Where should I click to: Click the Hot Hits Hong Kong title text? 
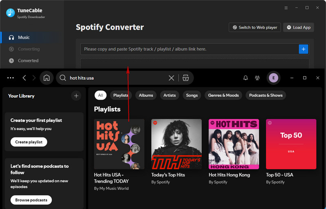(x=229, y=175)
